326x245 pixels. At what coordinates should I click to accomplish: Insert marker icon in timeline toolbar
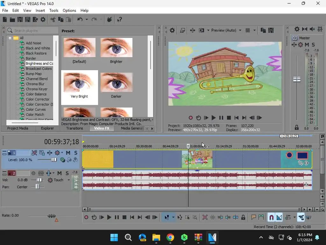point(253,218)
